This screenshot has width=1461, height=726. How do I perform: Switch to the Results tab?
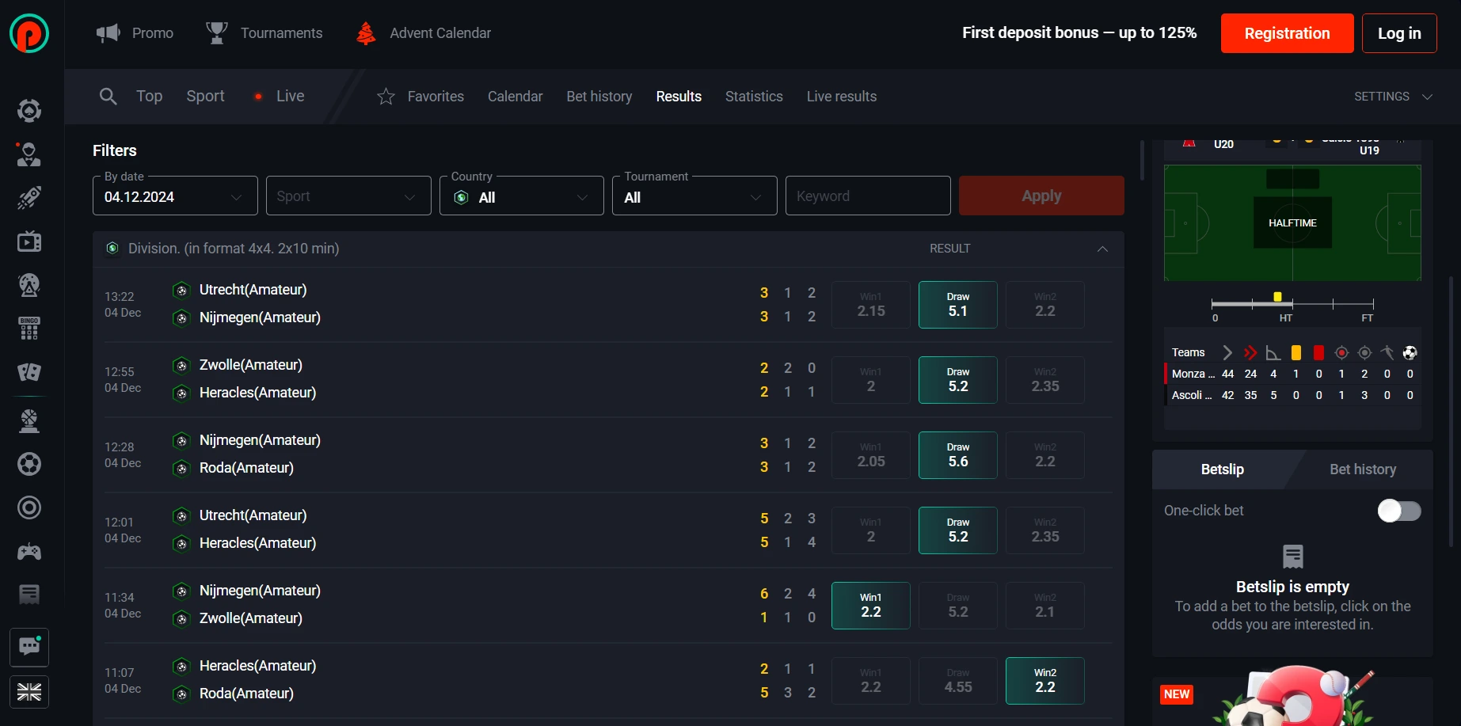tap(679, 97)
